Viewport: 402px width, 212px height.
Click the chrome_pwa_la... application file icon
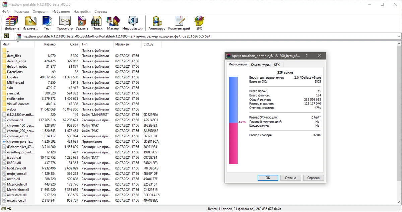point(4,141)
